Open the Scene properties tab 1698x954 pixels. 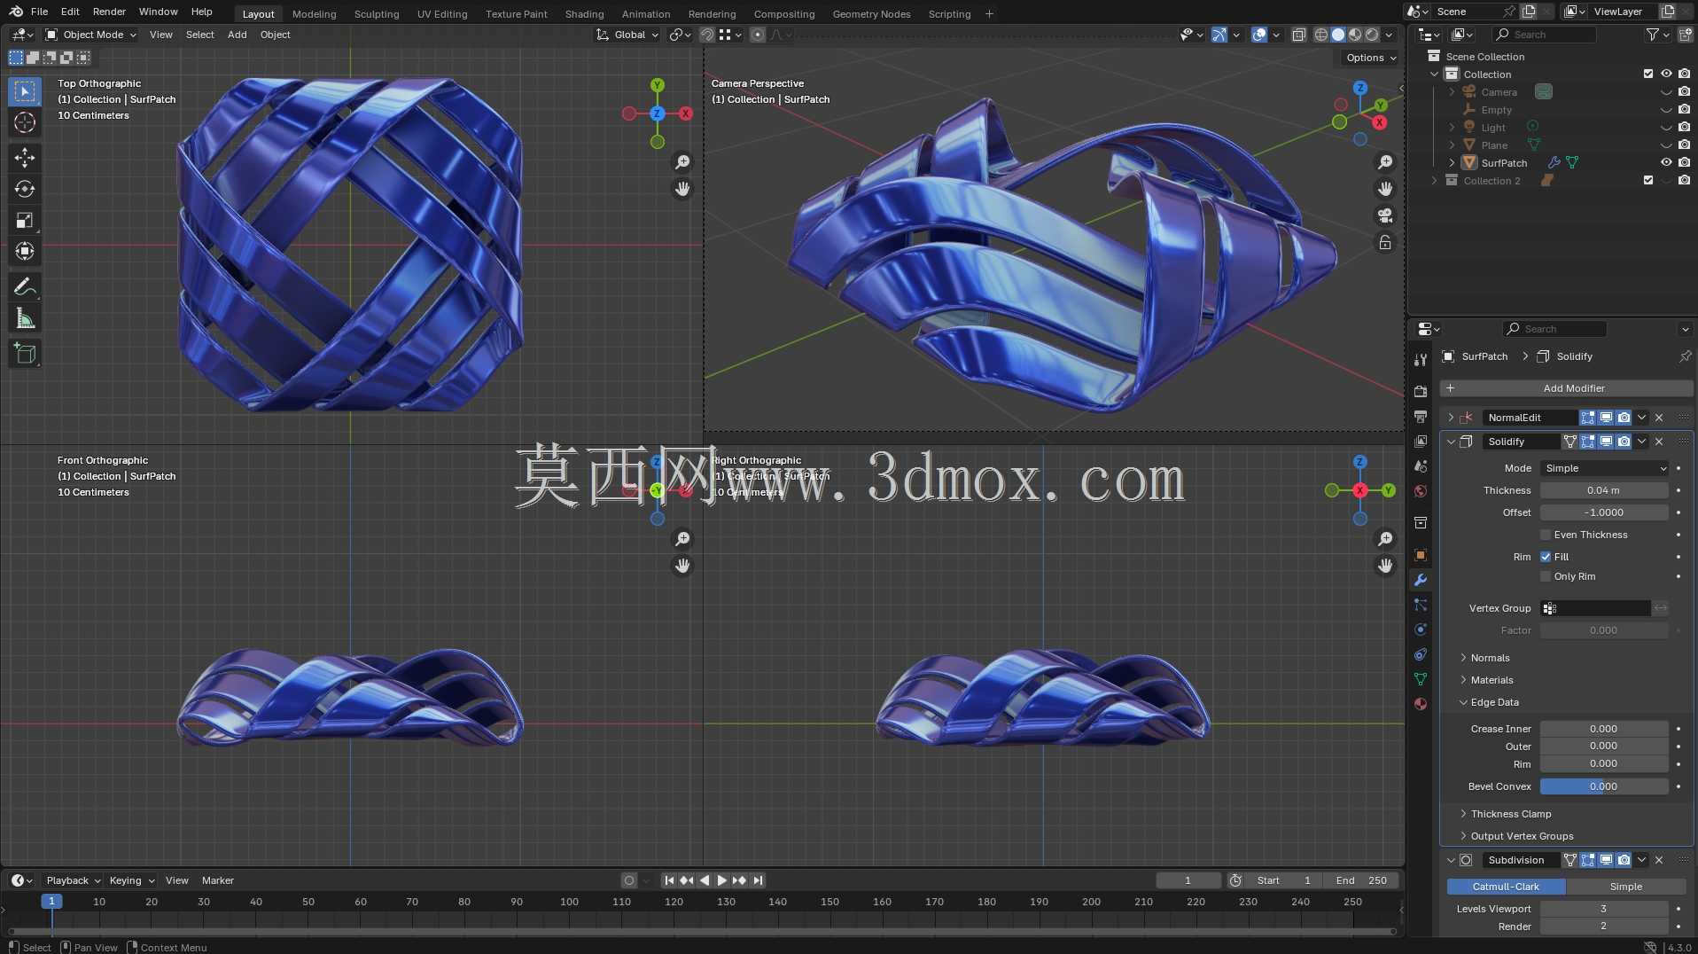1421,465
